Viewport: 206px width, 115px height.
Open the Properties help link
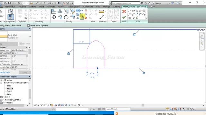pos(5,72)
